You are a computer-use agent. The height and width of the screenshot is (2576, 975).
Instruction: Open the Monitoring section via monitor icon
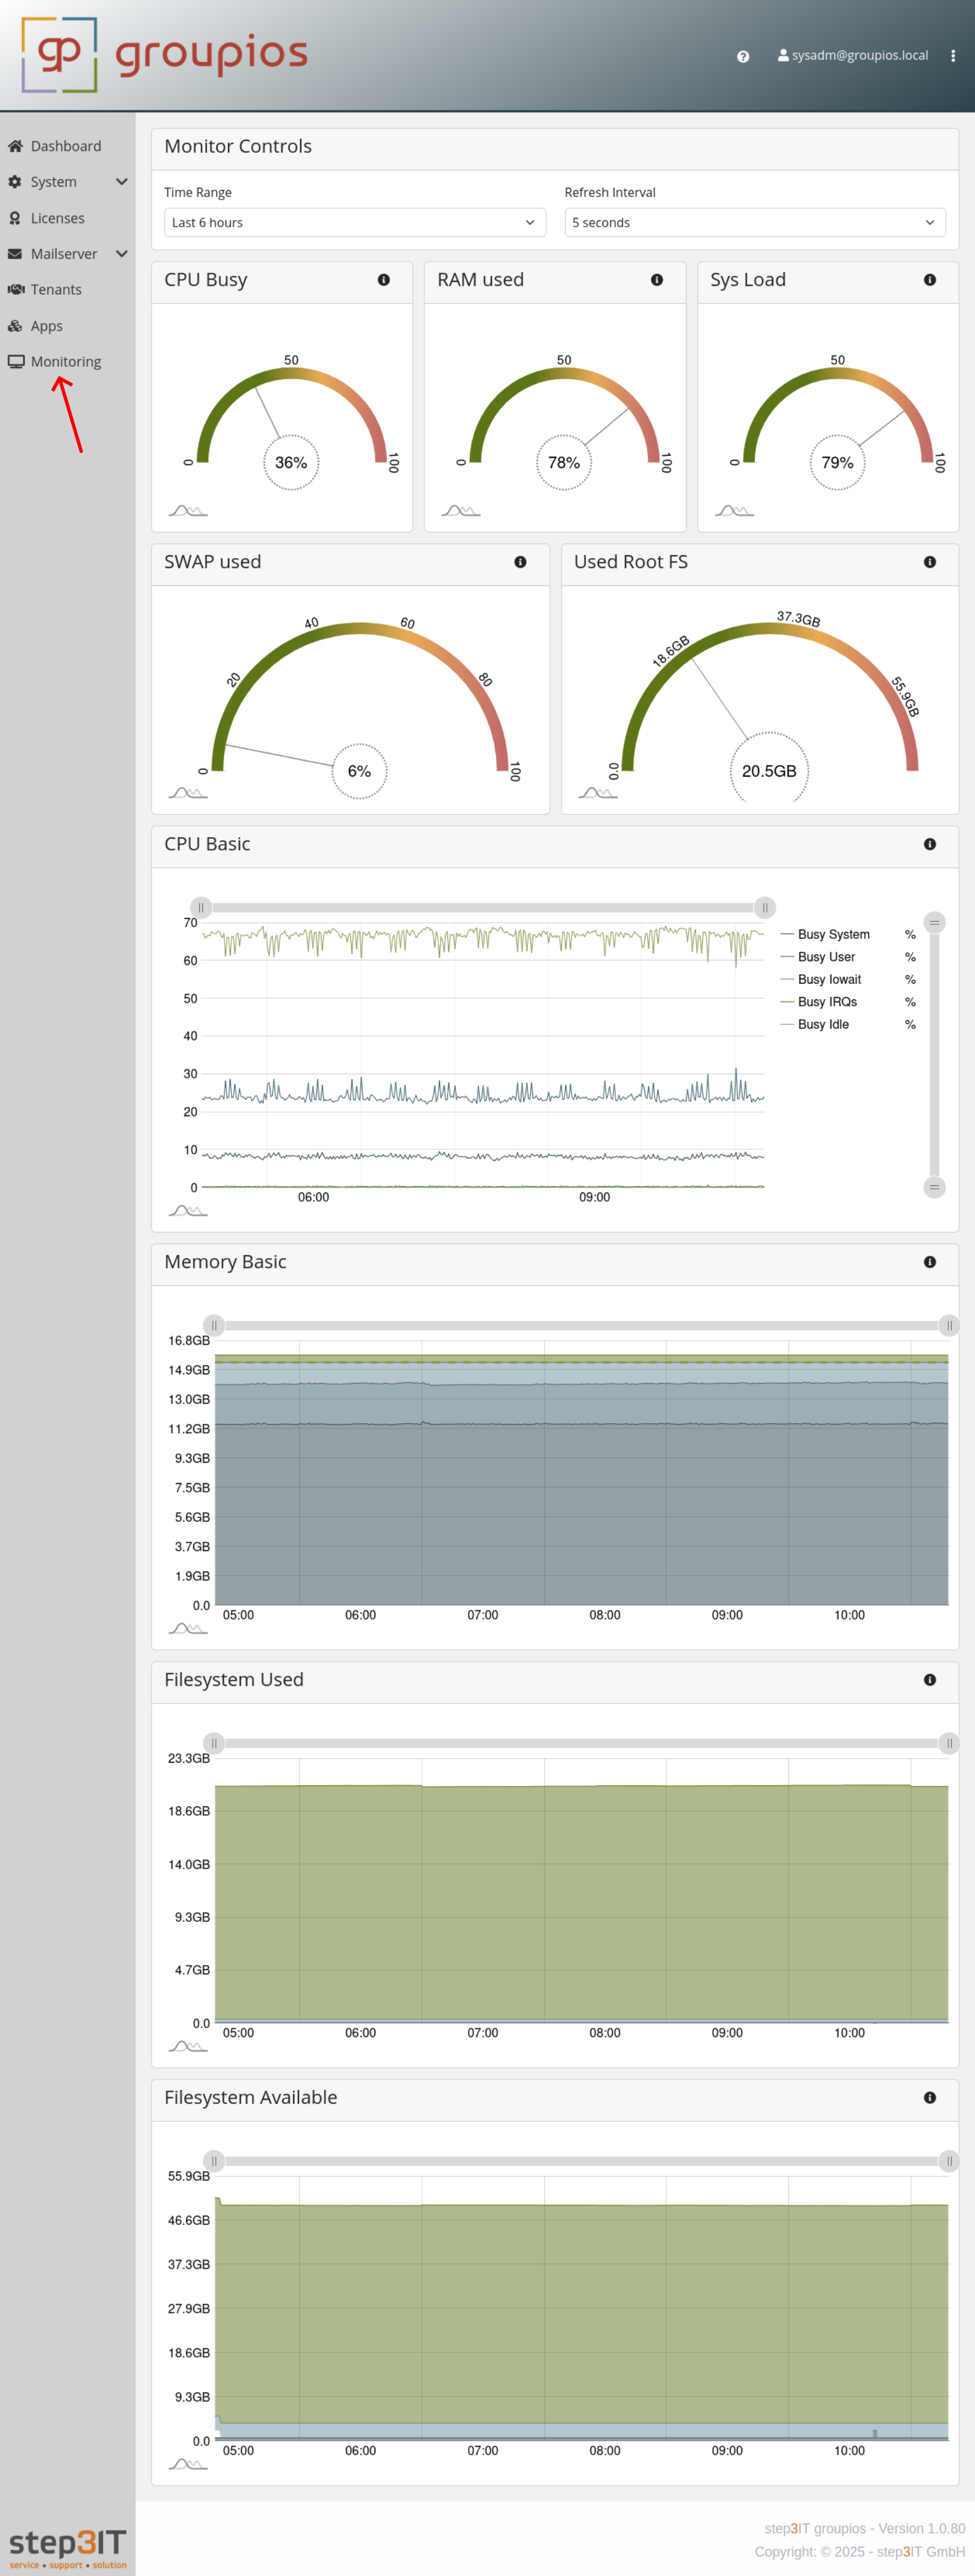pyautogui.click(x=16, y=361)
